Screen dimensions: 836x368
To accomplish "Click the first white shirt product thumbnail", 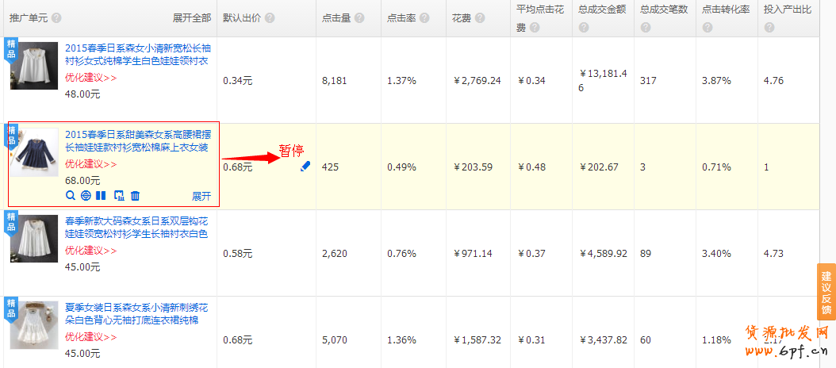I will pos(33,66).
